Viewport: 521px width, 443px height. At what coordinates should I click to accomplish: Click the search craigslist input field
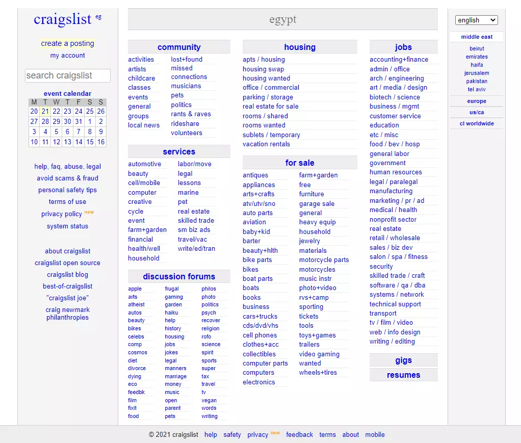pyautogui.click(x=67, y=75)
